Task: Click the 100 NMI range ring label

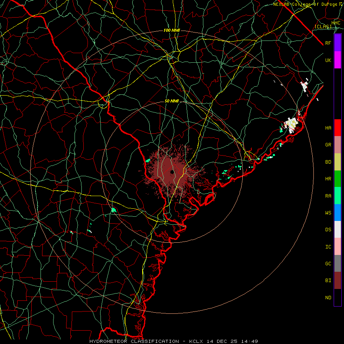Action: coord(172,30)
